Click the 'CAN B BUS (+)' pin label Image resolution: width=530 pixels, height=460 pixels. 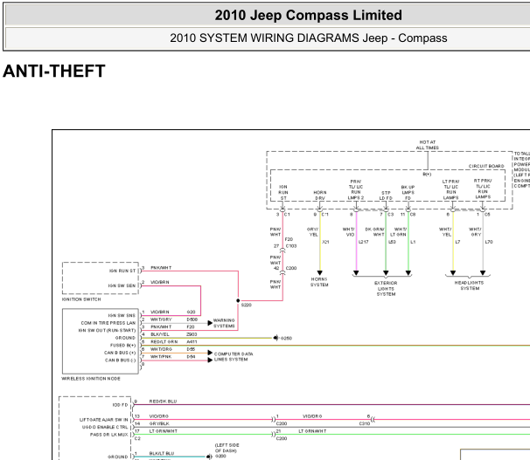(120, 353)
